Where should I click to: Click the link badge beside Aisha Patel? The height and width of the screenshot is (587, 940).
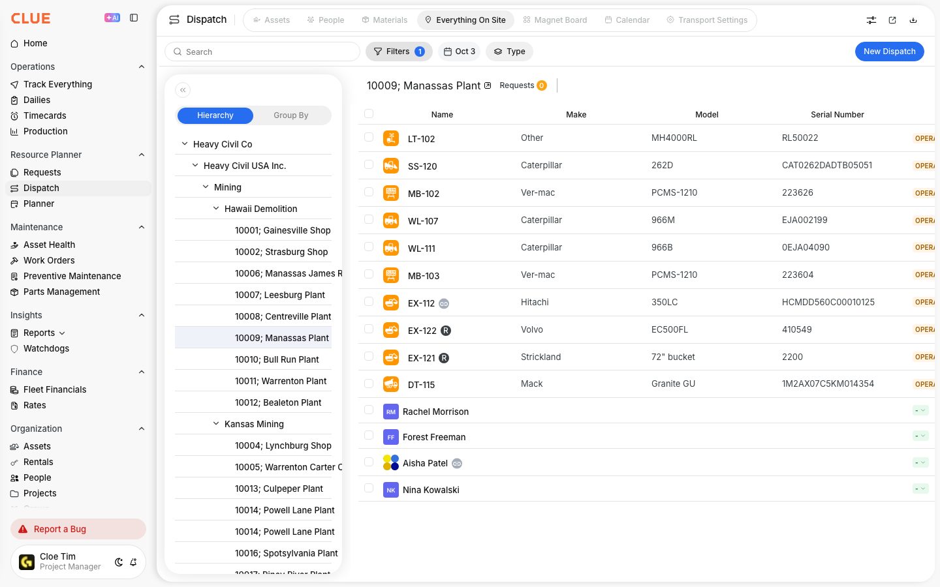click(457, 463)
